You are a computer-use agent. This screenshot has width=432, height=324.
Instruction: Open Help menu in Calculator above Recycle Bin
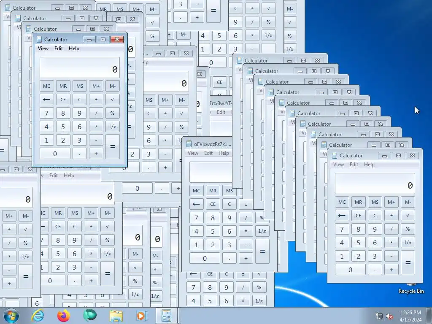(x=369, y=165)
